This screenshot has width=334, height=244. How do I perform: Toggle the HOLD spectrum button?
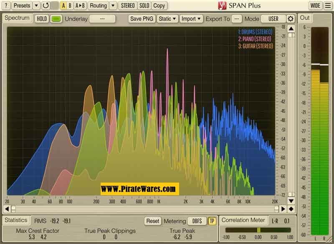(42, 19)
